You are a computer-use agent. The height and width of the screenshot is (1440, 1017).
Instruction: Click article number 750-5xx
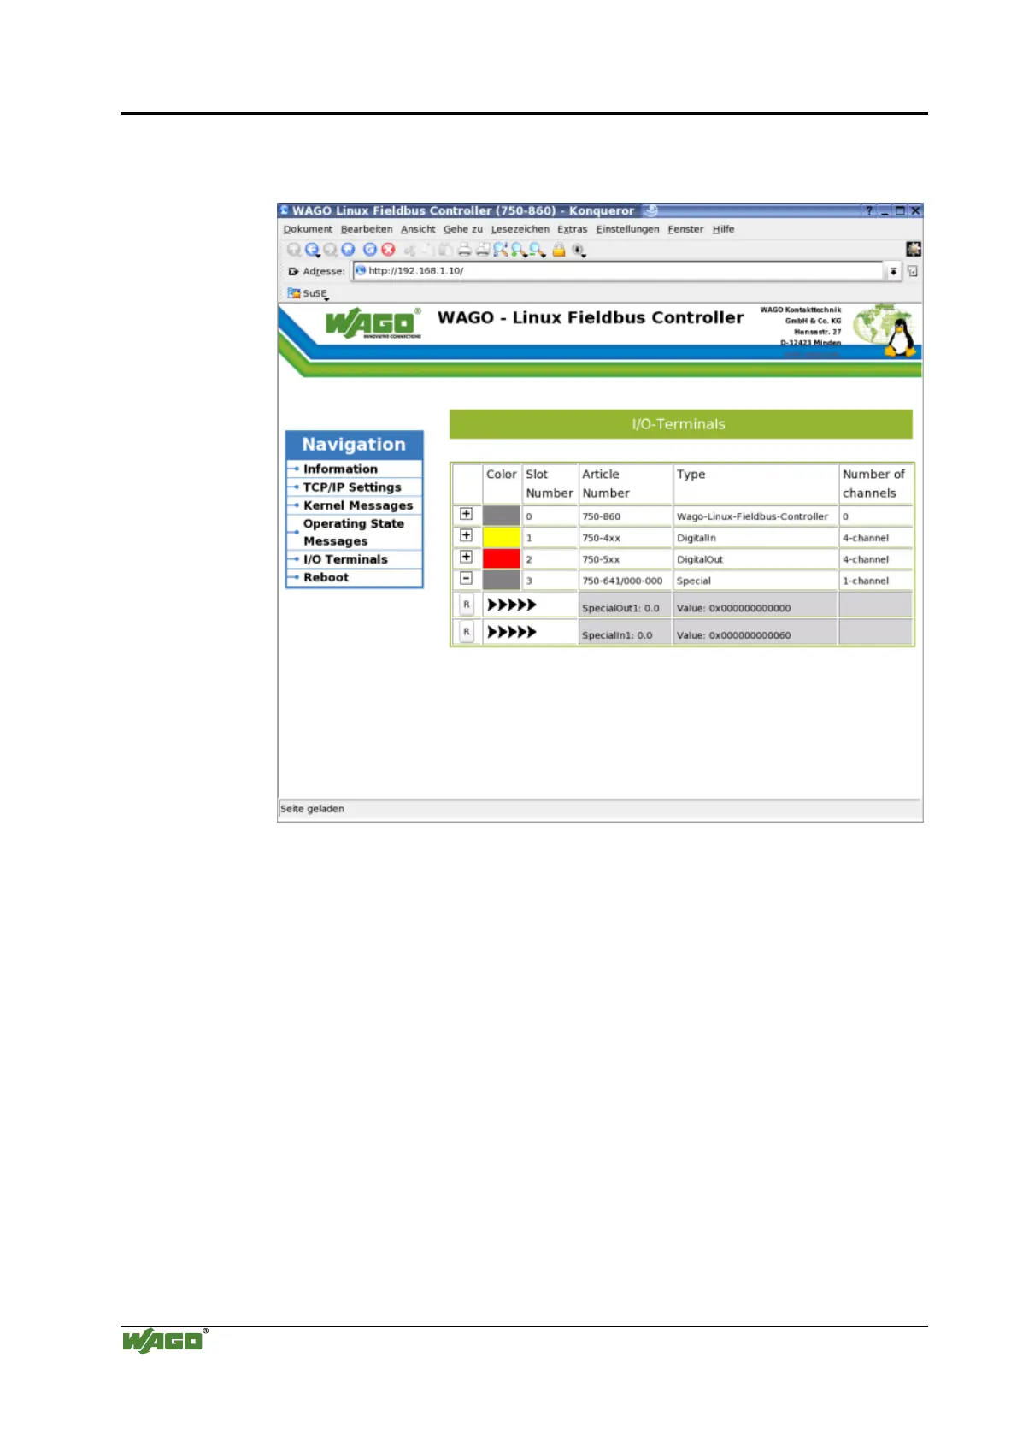(601, 559)
